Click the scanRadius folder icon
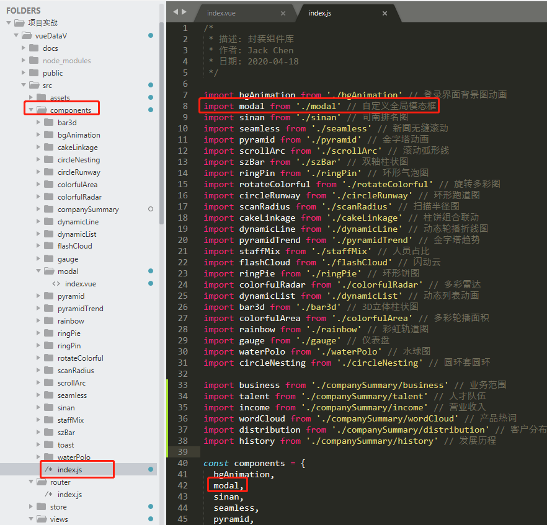This screenshot has width=547, height=525. click(48, 370)
